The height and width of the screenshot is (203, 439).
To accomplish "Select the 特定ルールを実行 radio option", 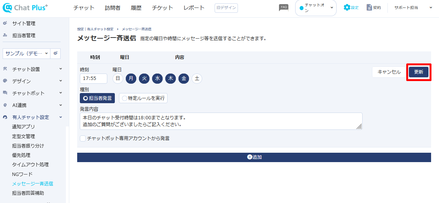I will (143, 98).
